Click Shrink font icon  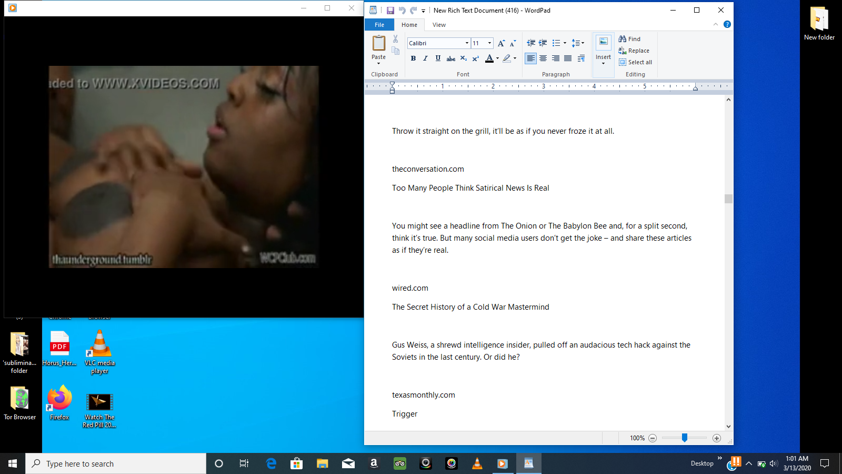[x=513, y=43]
